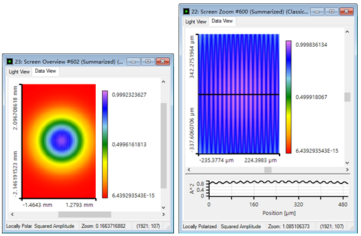The width and height of the screenshot is (361, 236).
Task: Click left scroll arrow in Screen Overview panel
Action: (x=12, y=214)
